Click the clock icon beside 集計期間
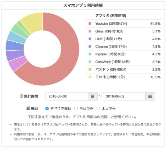The image size is (167, 149). point(21,96)
